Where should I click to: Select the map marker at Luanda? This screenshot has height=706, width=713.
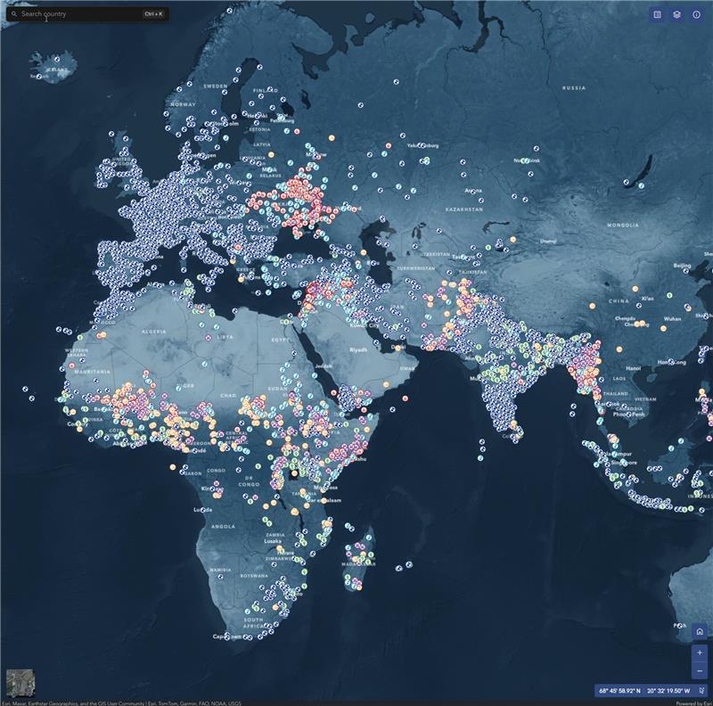pos(204,510)
